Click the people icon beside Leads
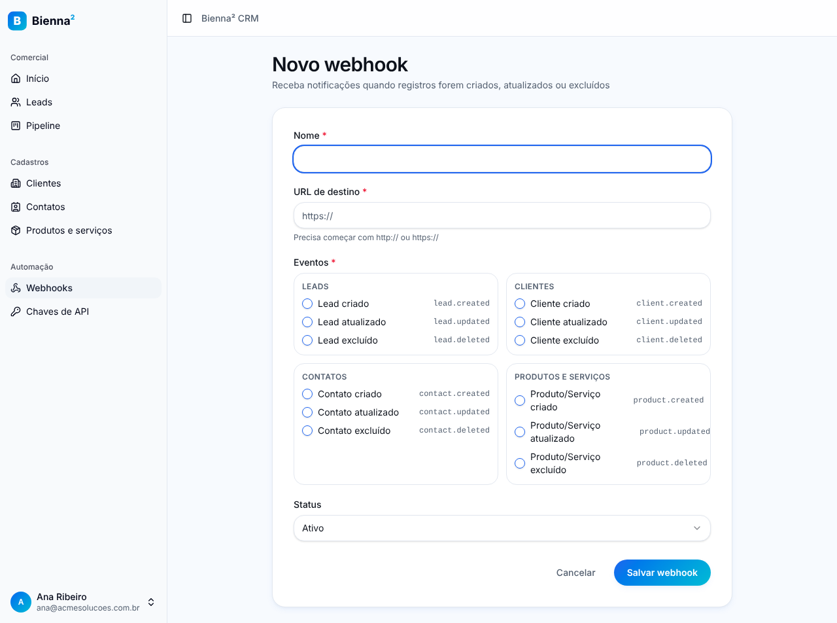 [x=16, y=102]
